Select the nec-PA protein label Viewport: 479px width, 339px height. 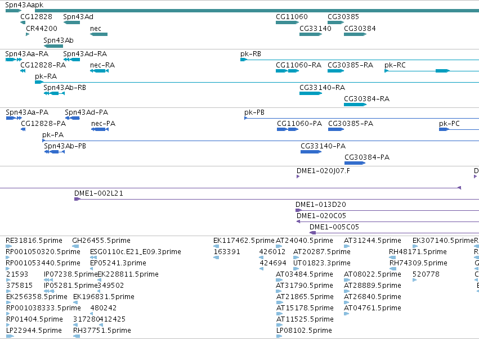tap(103, 124)
